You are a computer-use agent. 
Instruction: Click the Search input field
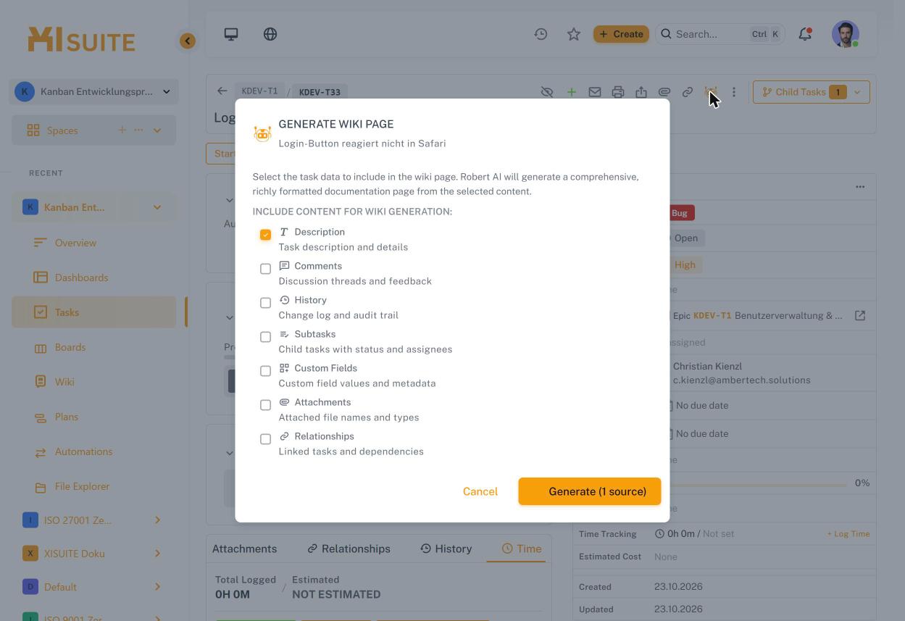click(720, 34)
